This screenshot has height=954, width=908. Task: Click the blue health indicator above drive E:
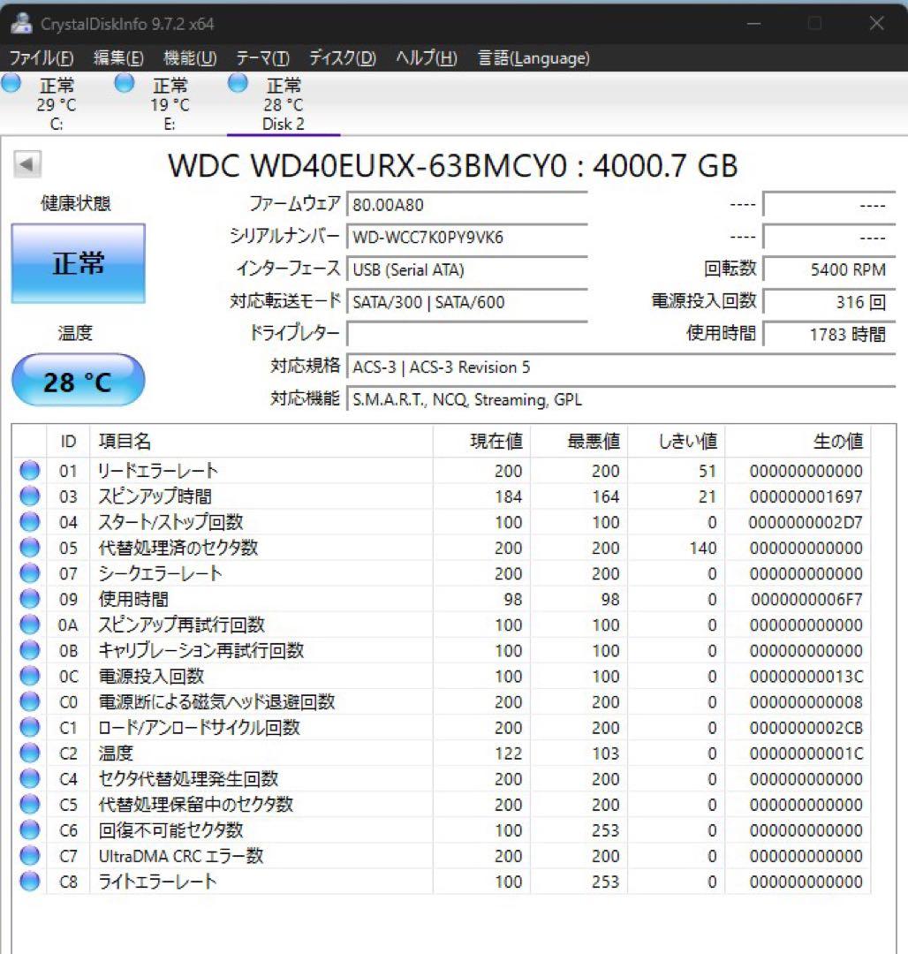(x=124, y=83)
